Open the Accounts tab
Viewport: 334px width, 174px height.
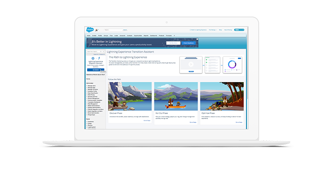click(x=122, y=36)
